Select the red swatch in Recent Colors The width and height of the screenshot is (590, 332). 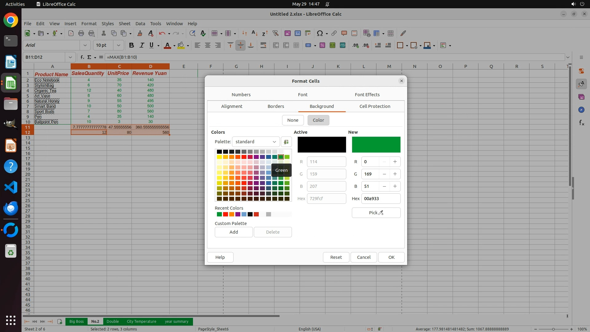coord(226,214)
